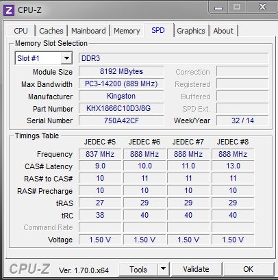Click the empty Registered field
Screen dimensions: 278x280
pyautogui.click(x=242, y=84)
